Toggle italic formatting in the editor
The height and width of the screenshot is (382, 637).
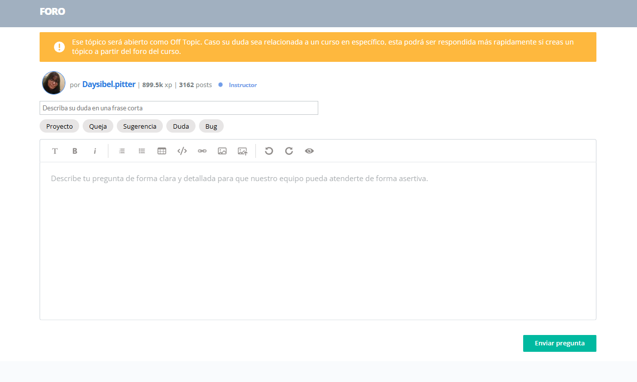click(95, 151)
